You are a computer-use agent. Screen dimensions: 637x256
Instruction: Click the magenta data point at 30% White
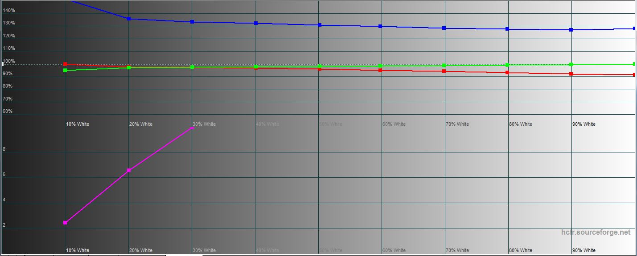(192, 128)
